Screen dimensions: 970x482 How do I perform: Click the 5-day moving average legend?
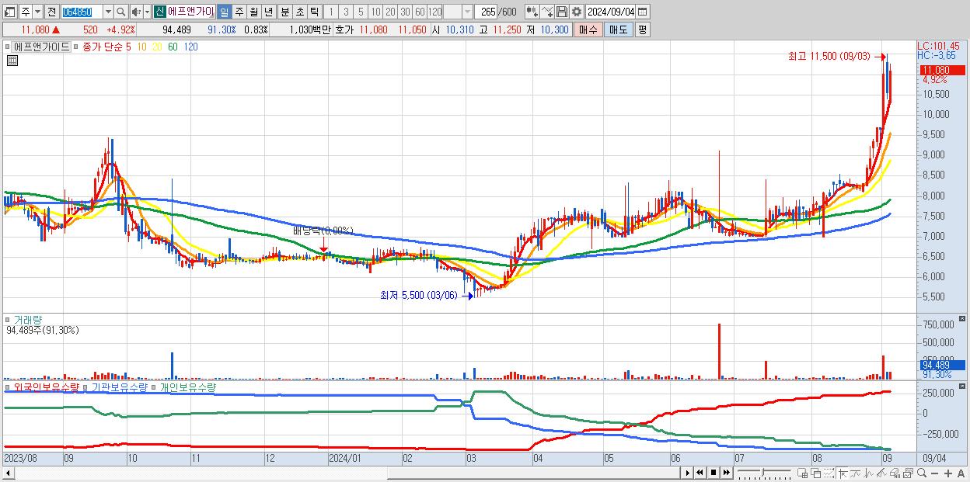(128, 47)
